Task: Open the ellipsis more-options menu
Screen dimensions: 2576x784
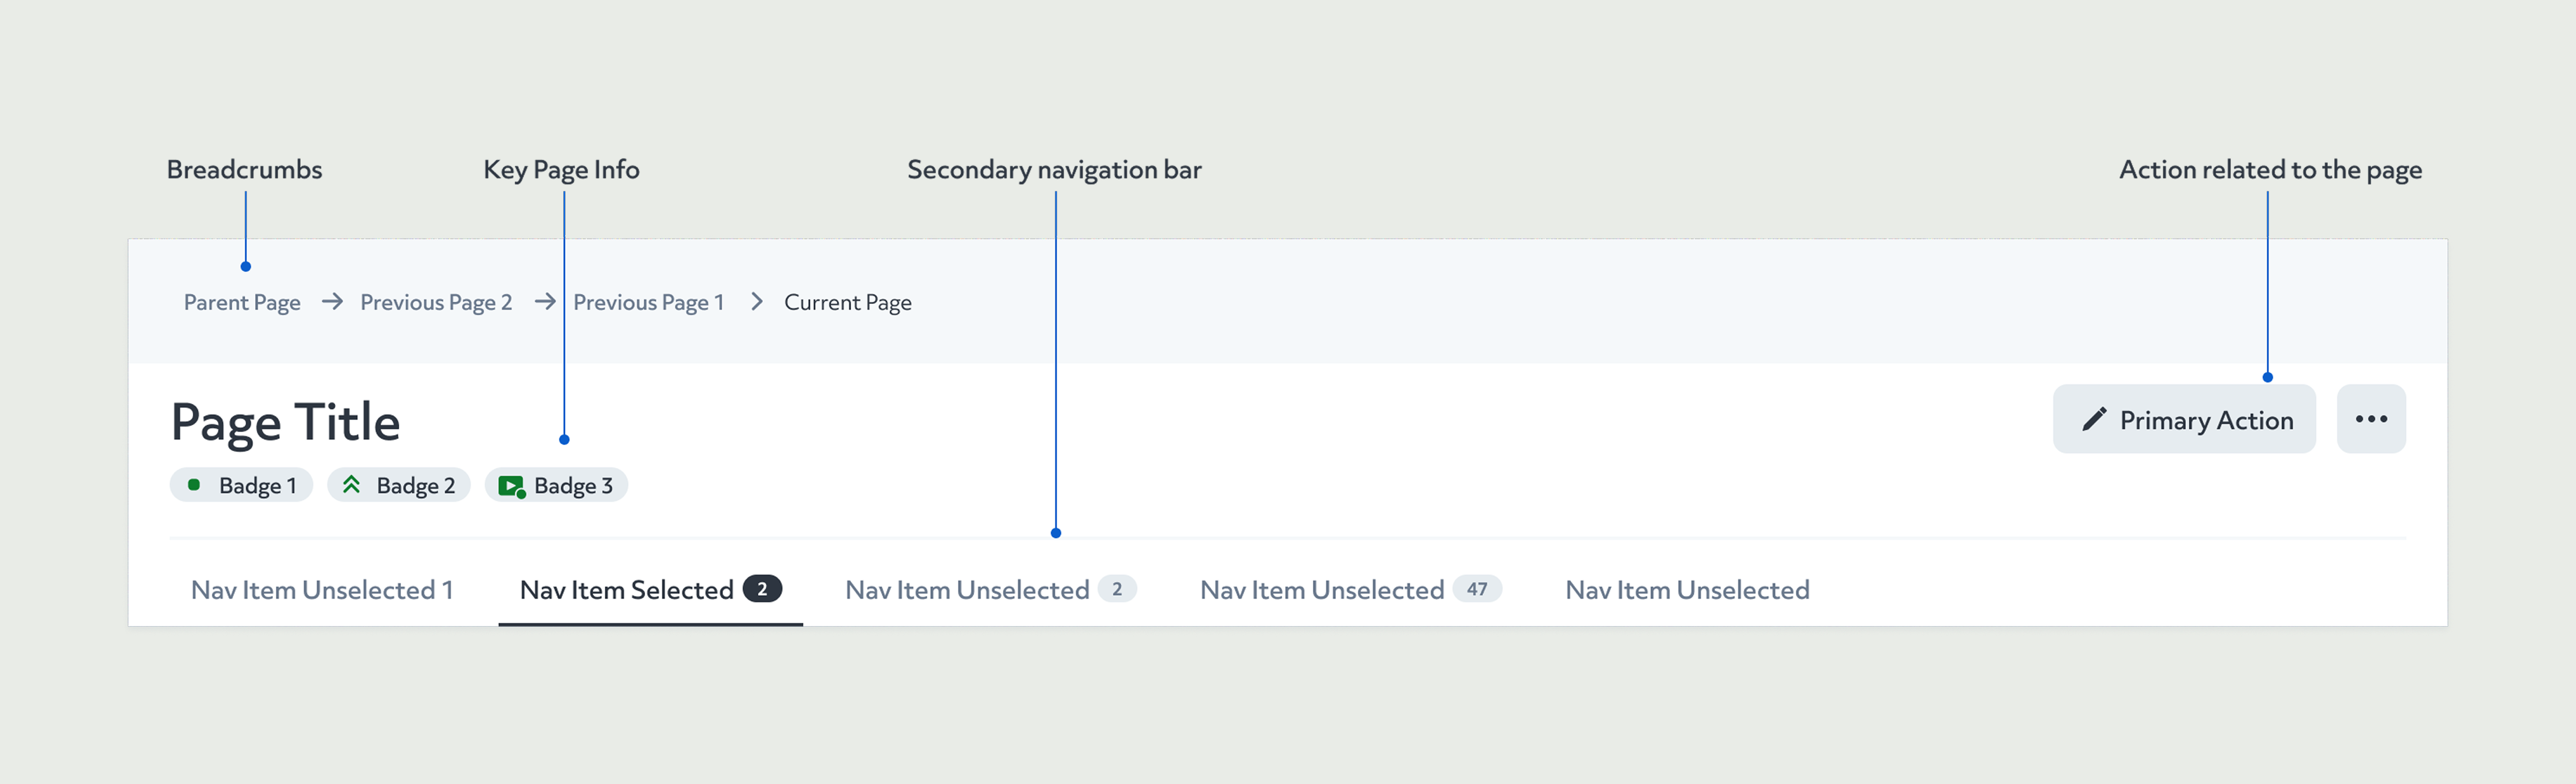Action: click(2371, 419)
